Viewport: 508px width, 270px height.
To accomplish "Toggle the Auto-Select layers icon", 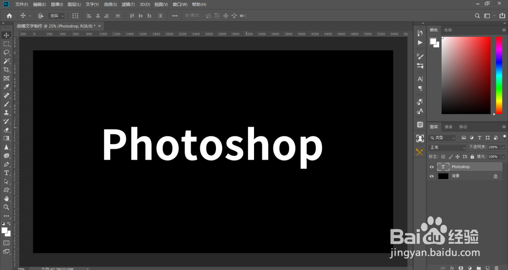I will 40,16.
